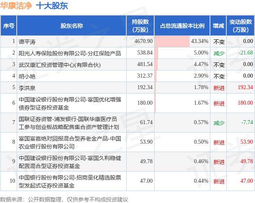Click 减少 status in row 7
Image resolution: width=255 pixels, height=203 pixels.
219,123
